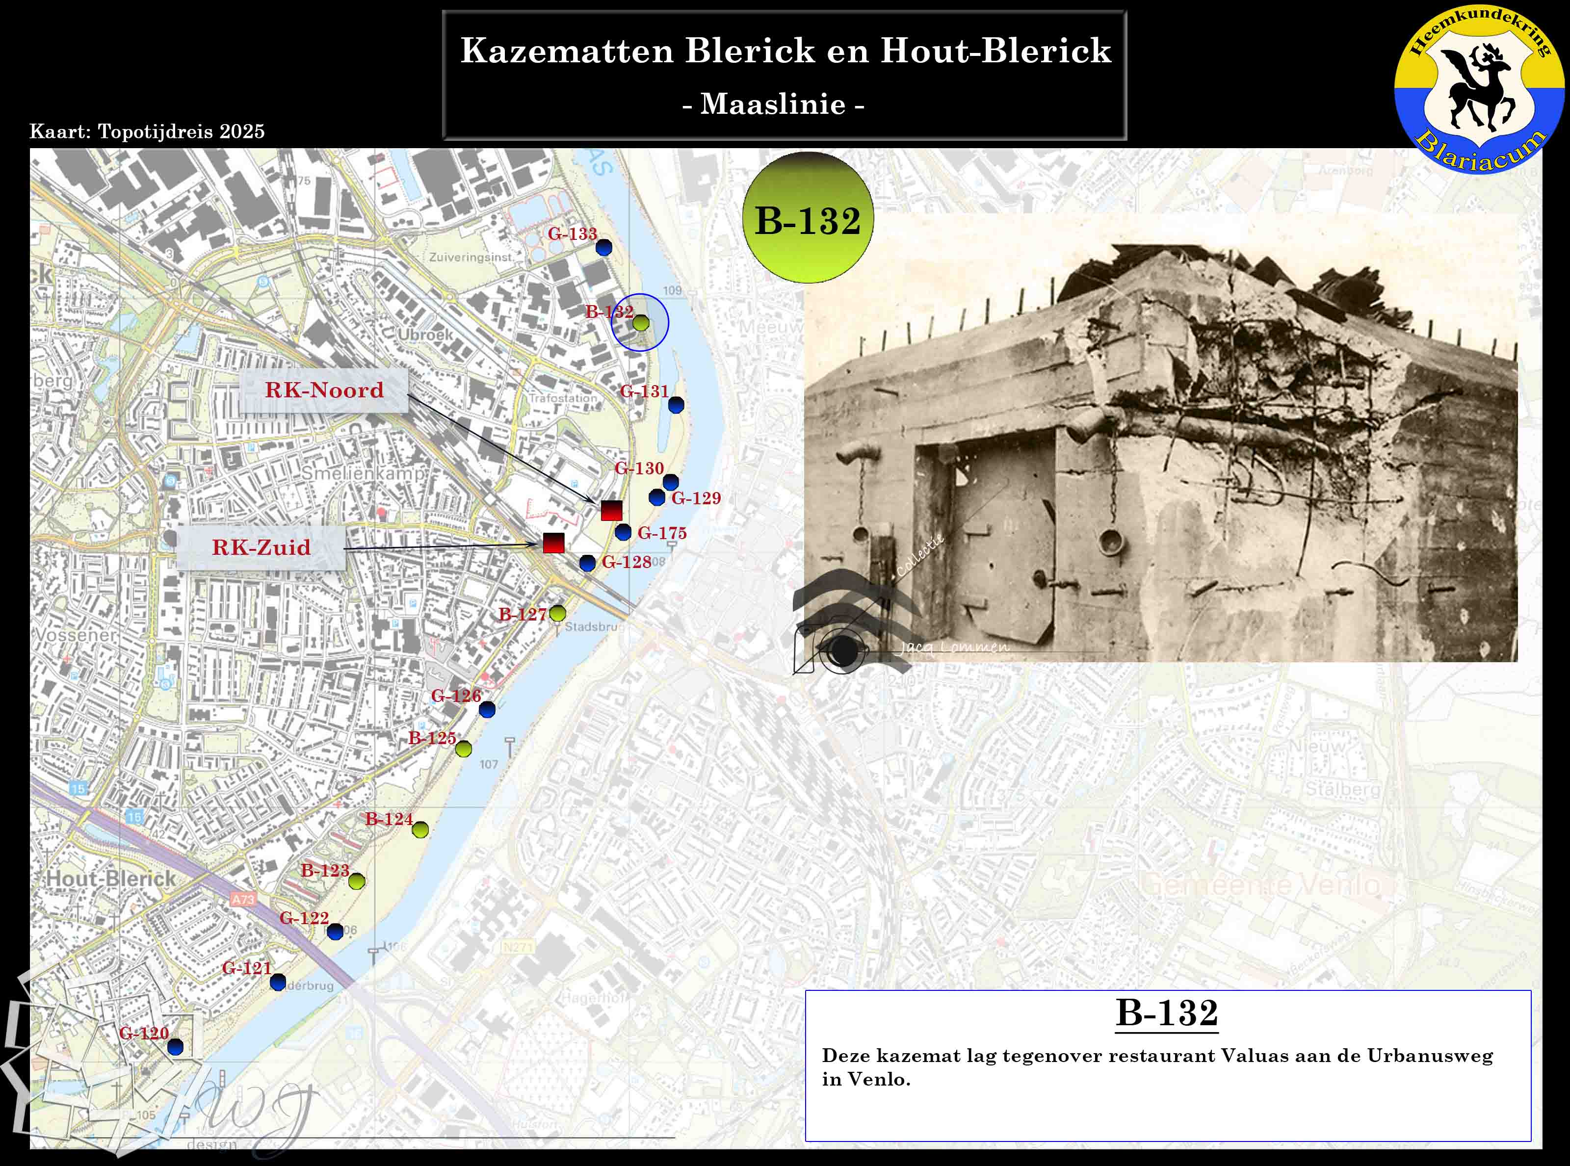Image resolution: width=1570 pixels, height=1166 pixels.
Task: Click the green B-125 marker dot
Action: point(463,749)
